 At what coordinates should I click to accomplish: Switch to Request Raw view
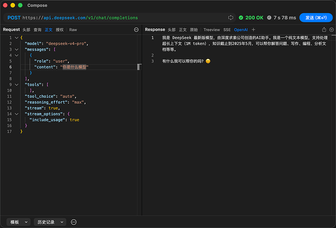point(73,30)
